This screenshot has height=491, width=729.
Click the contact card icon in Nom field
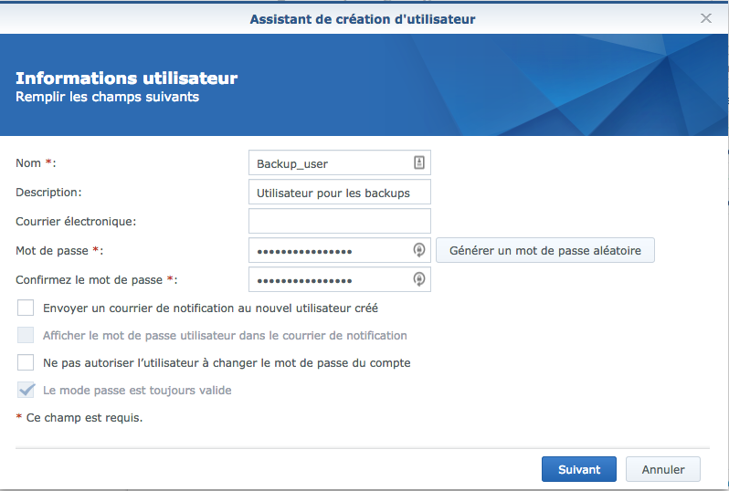coord(419,162)
